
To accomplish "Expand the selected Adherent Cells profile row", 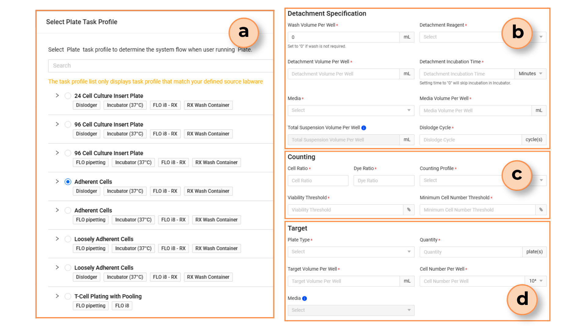I will click(x=57, y=181).
